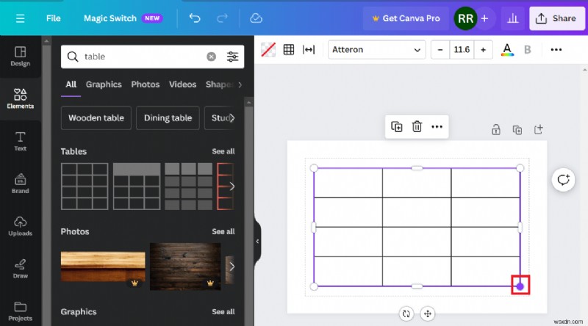
Task: Delete the selected table with trash icon
Action: coord(417,126)
